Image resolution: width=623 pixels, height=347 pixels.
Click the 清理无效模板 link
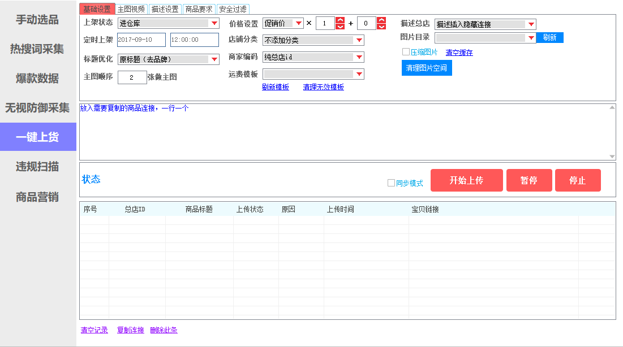click(x=323, y=87)
